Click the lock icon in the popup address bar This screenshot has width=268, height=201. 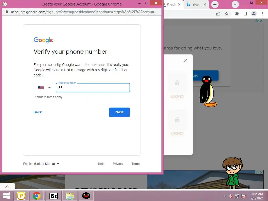point(7,12)
